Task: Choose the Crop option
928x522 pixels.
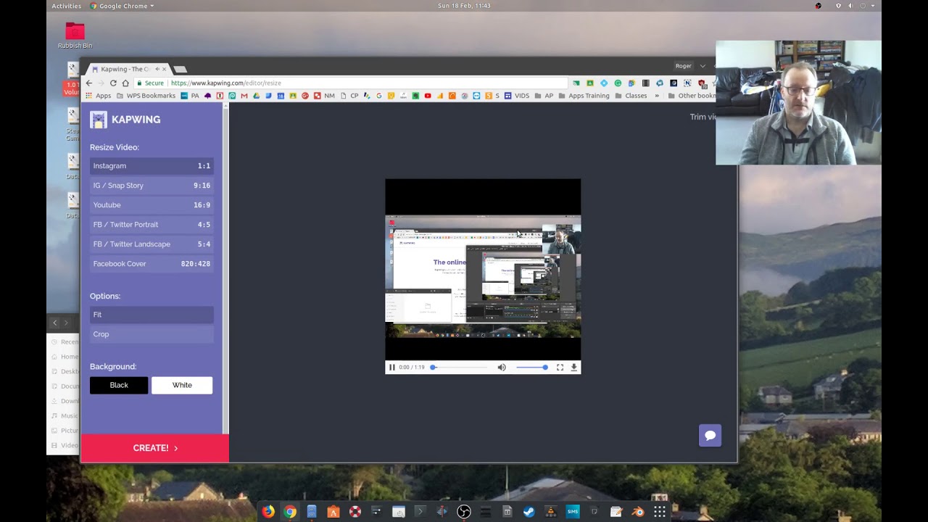Action: point(152,334)
